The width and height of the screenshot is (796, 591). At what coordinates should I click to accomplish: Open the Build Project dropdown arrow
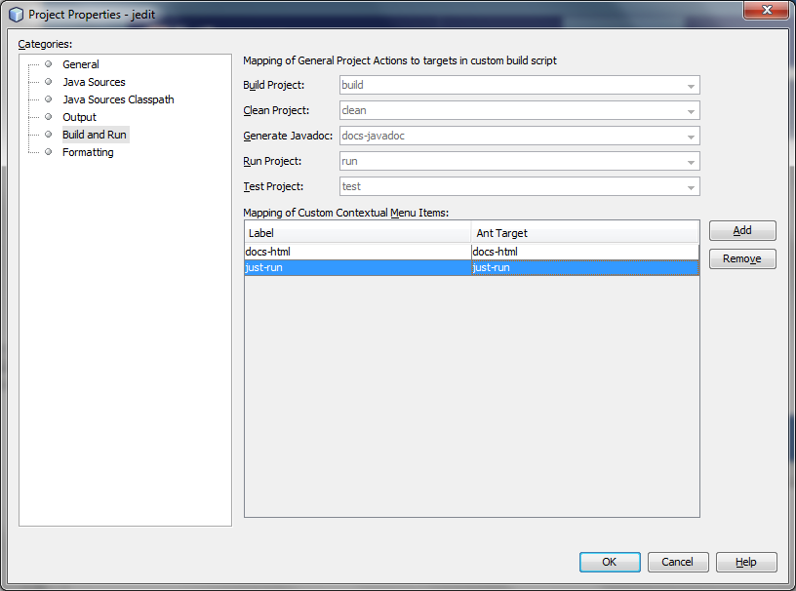click(691, 86)
